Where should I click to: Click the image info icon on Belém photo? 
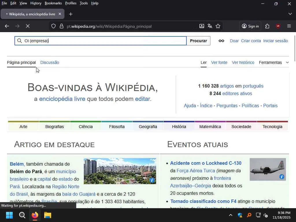[x=152, y=180]
